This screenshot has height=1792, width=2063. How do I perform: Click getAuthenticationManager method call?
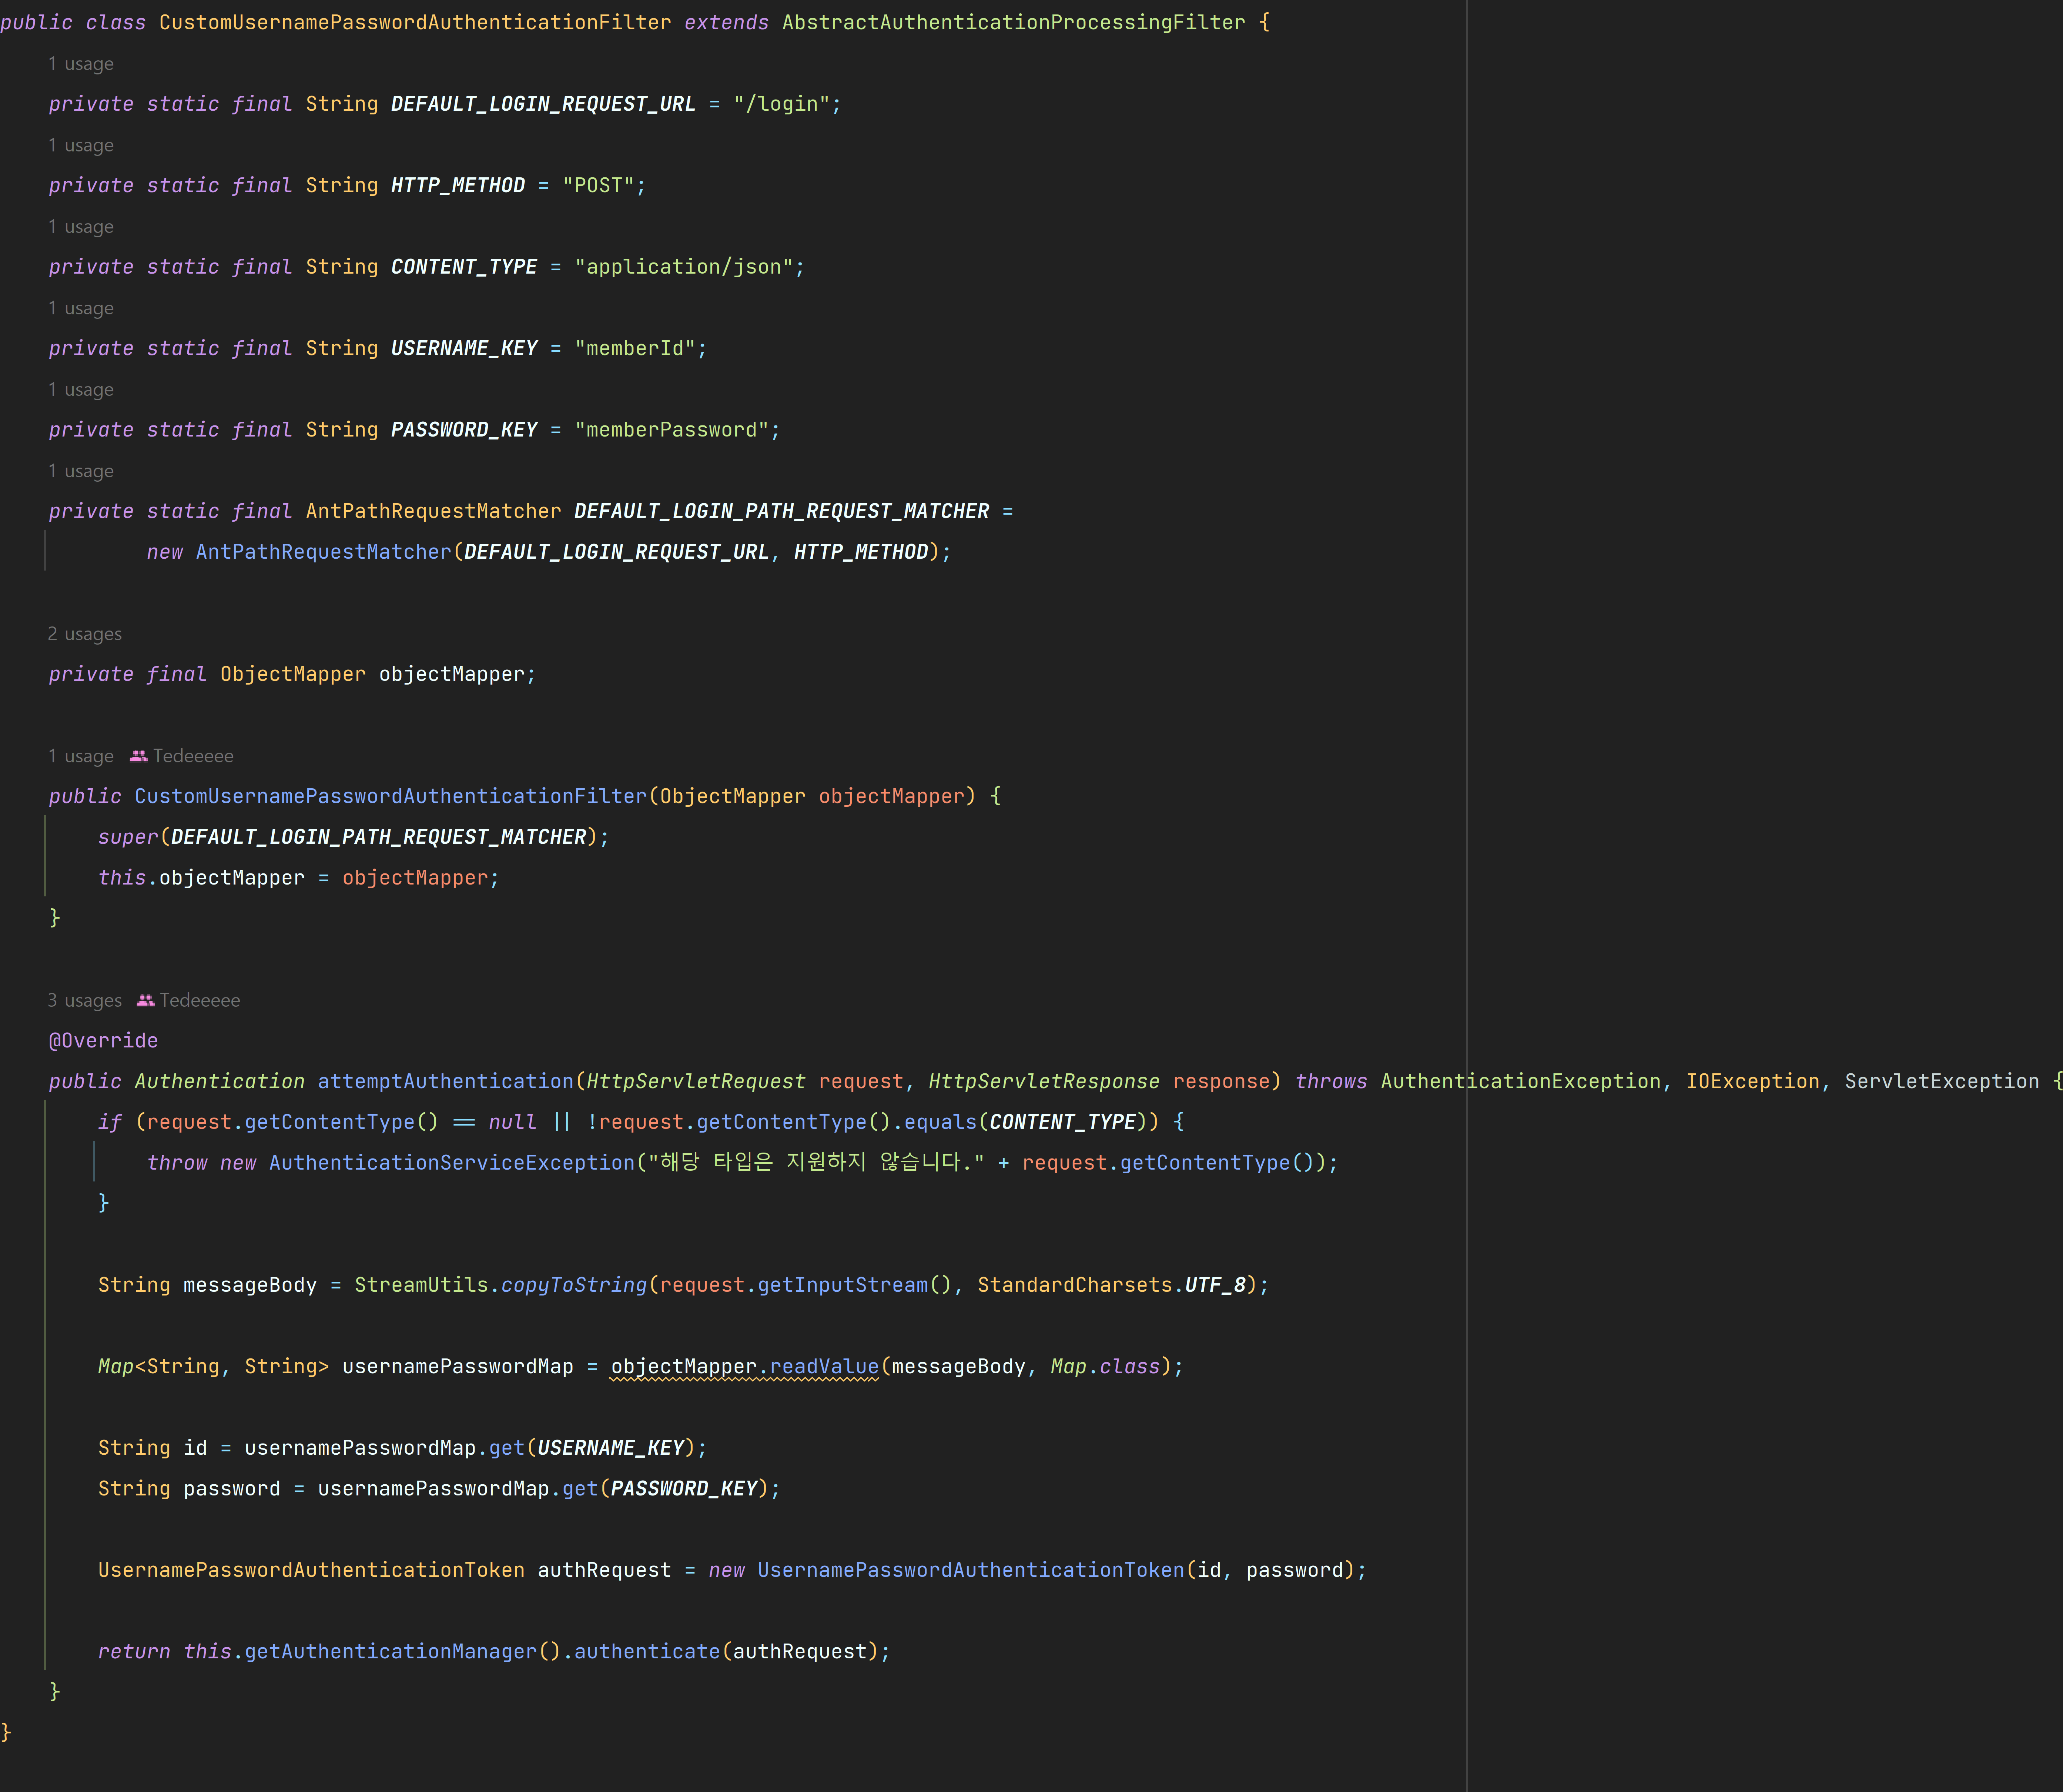click(391, 1652)
